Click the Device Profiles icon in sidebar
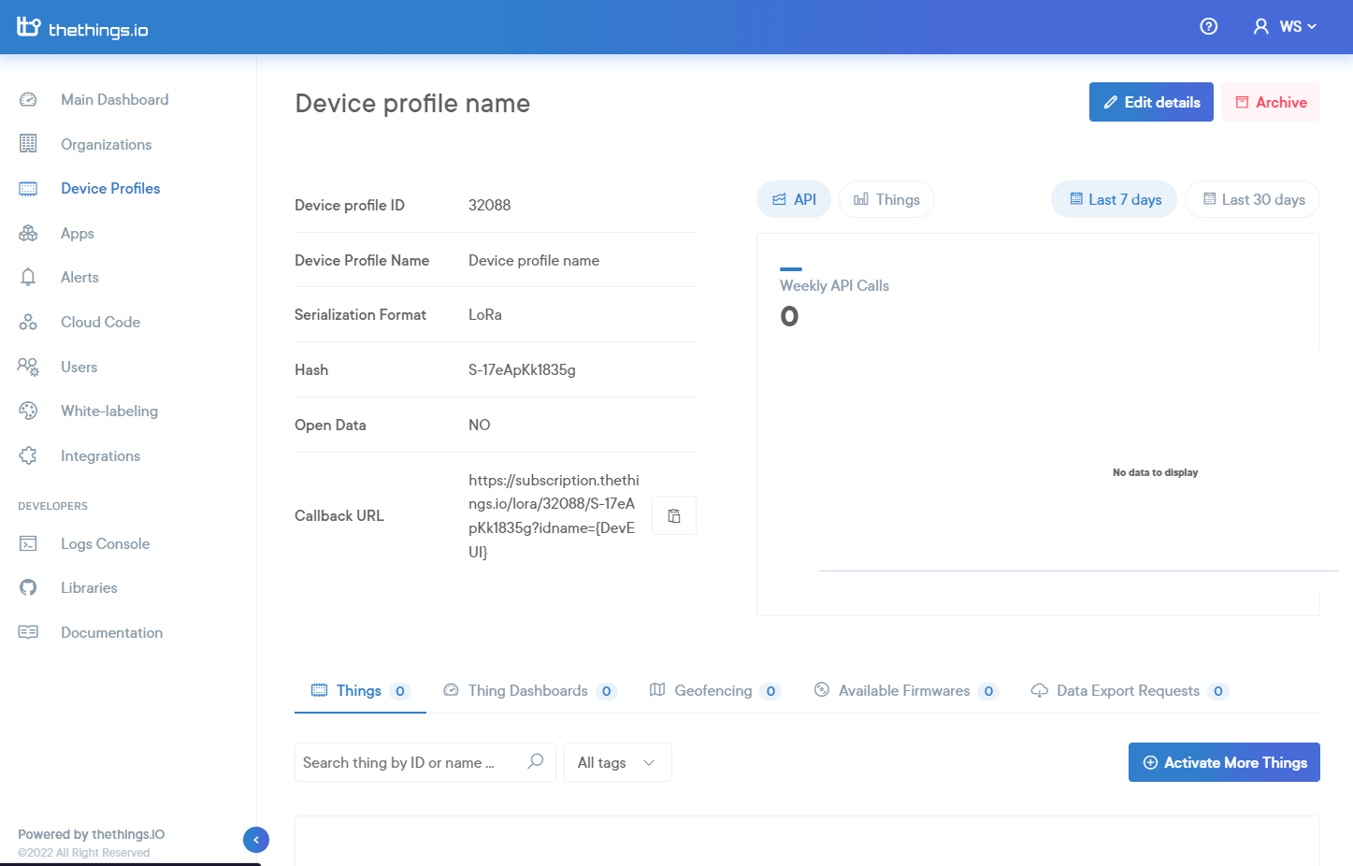This screenshot has height=866, width=1353. pos(28,188)
